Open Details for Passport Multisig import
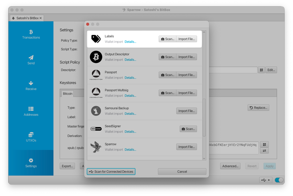The width and height of the screenshot is (293, 196). 130,96
